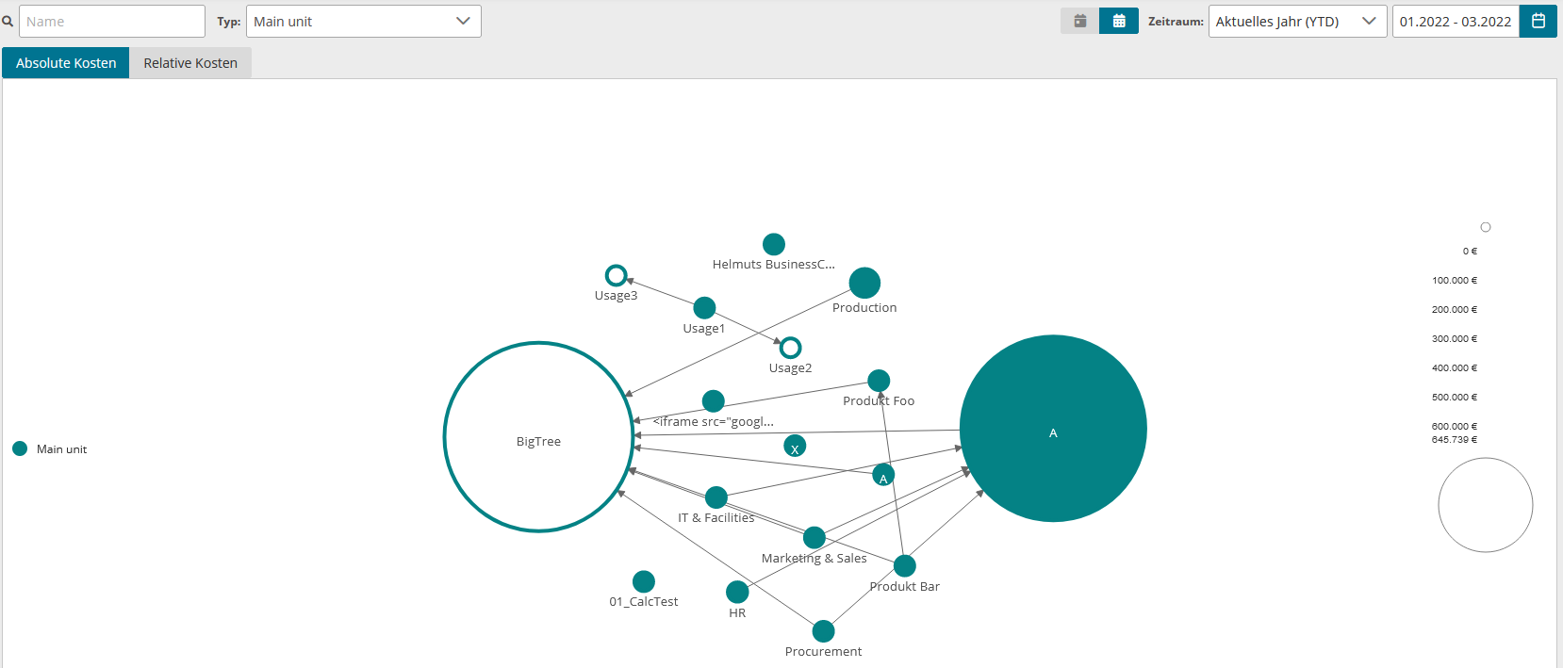Screen dimensions: 1563x668
Task: Switch to Relative Kosten tab
Action: click(x=190, y=63)
